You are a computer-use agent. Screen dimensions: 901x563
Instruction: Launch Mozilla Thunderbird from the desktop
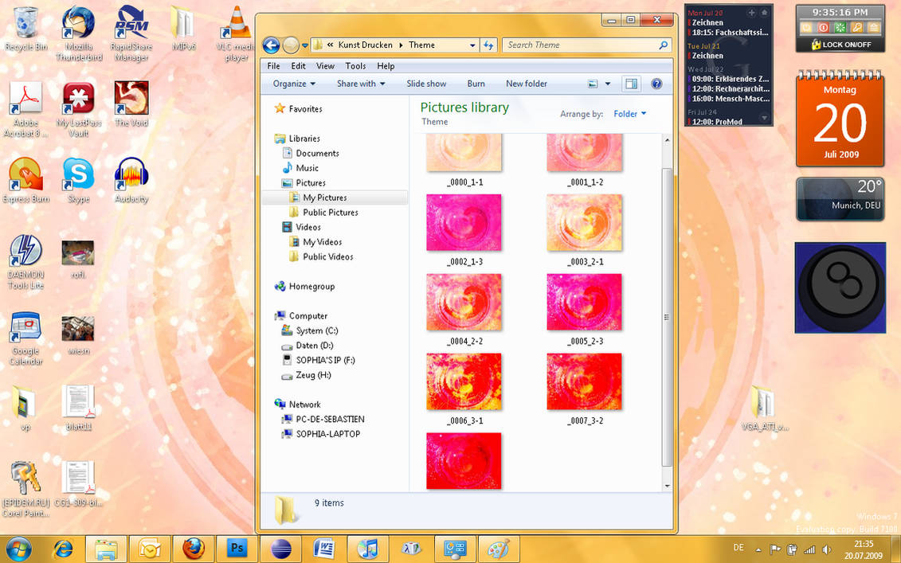79,33
